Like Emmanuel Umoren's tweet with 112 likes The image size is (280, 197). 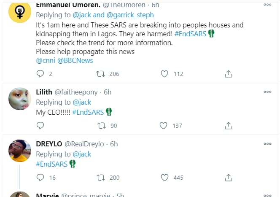point(165,74)
